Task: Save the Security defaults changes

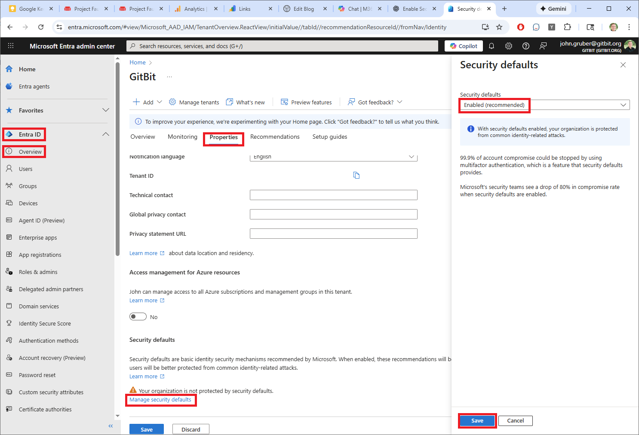Action: click(x=477, y=420)
